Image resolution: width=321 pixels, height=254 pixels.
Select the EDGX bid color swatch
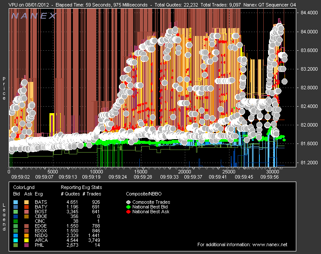pyautogui.click(x=16, y=231)
